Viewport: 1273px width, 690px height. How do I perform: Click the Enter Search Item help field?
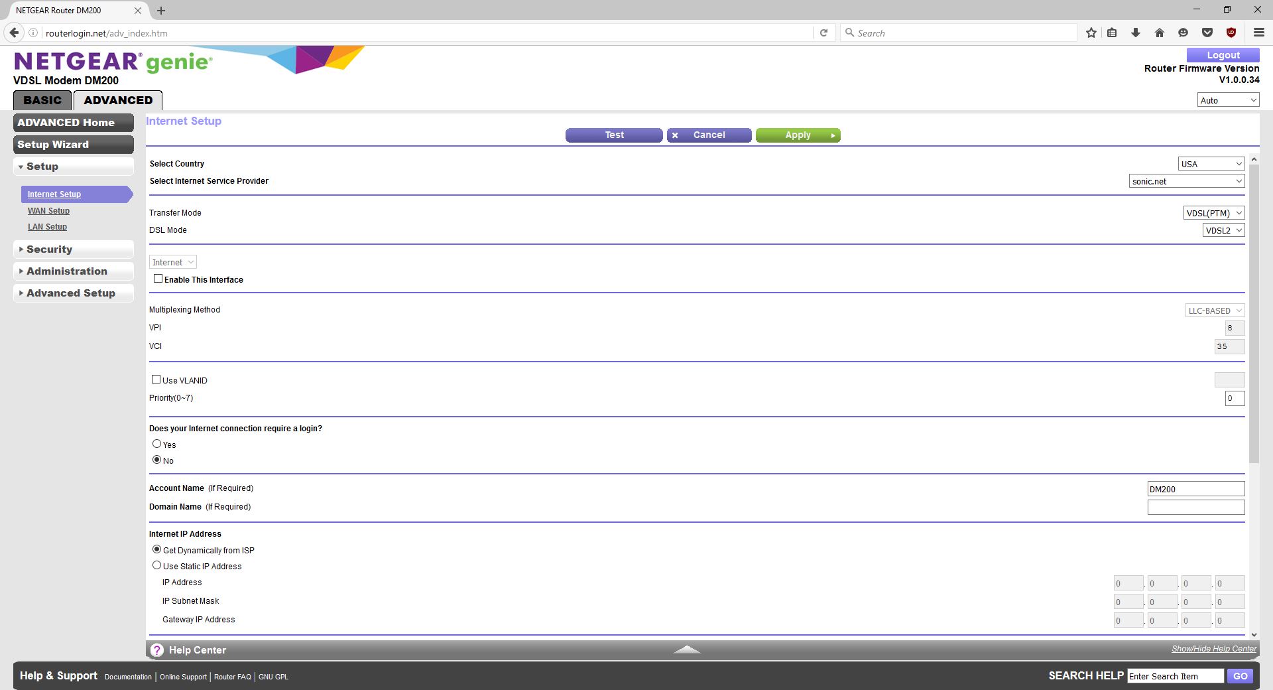1176,676
